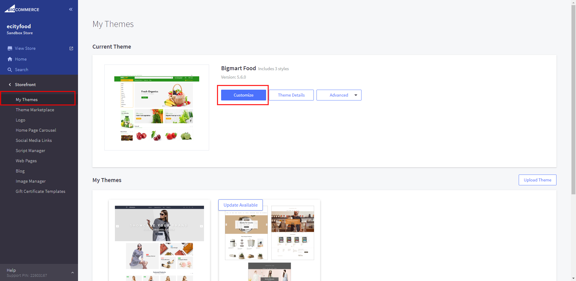576x281 pixels.
Task: Expand the Help panel chevron
Action: click(x=72, y=273)
